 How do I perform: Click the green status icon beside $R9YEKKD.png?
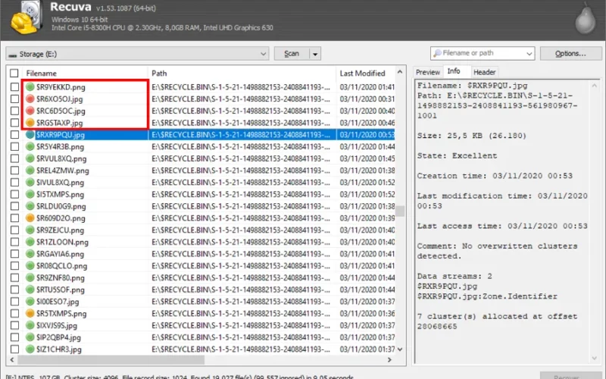[30, 87]
